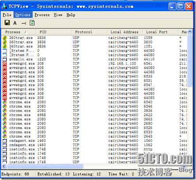Click local port 6547
The height and width of the screenshot is (180, 196).
pos(148,85)
